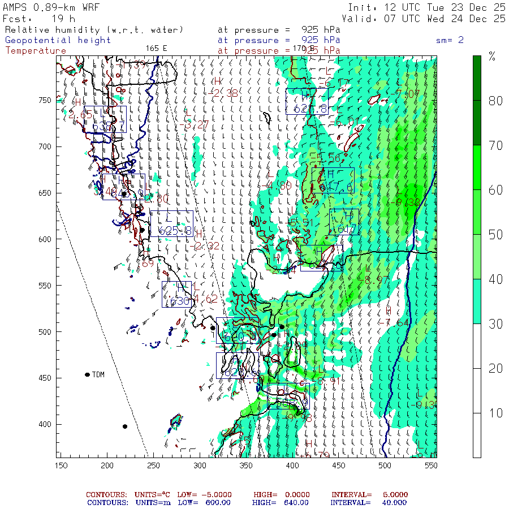This screenshot has height=509, width=509.
Task: Click the 638.7 low height label box
Action: (105, 119)
